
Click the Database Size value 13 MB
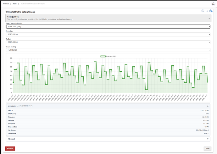tap(207, 127)
